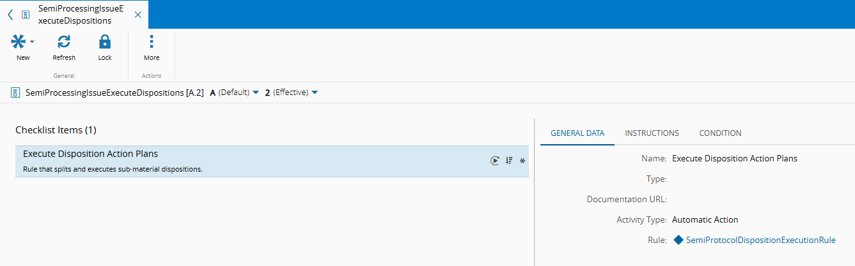Open the More actions menu
This screenshot has width=855, height=266.
(152, 42)
